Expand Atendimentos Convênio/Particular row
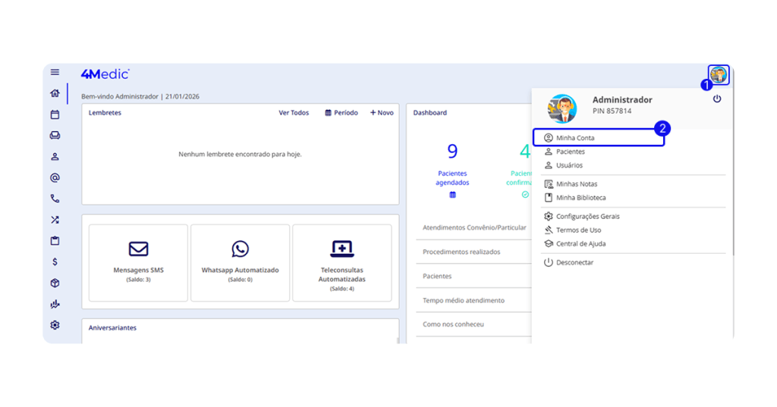 click(474, 227)
